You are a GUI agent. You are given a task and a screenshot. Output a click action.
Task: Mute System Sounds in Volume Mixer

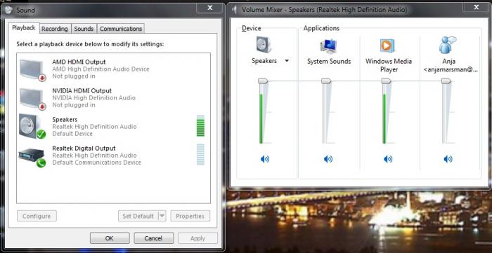[328, 160]
